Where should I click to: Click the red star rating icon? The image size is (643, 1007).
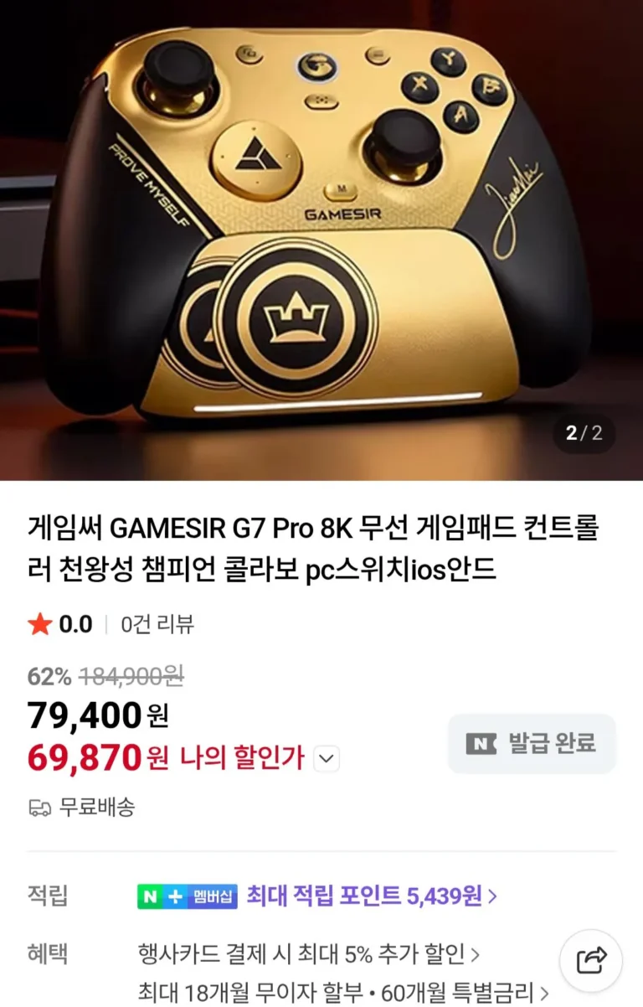coord(39,624)
